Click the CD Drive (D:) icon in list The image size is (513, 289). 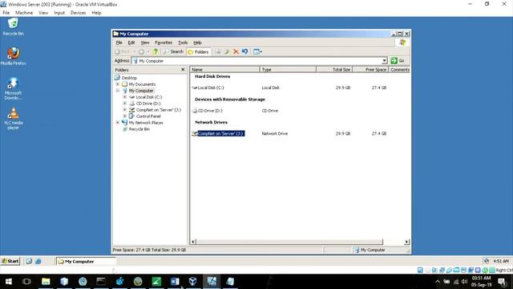point(195,111)
